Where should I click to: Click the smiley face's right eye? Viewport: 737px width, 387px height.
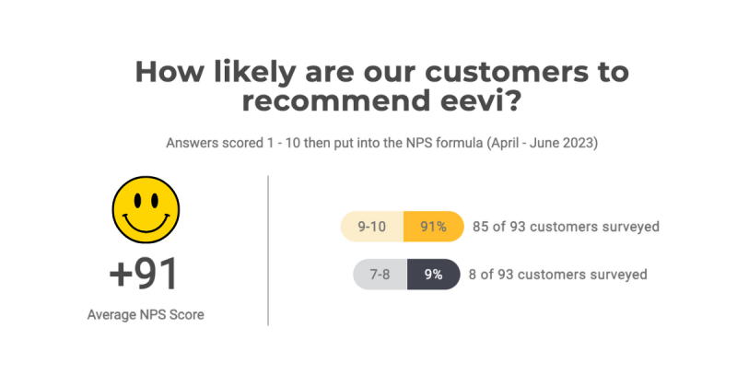[154, 200]
